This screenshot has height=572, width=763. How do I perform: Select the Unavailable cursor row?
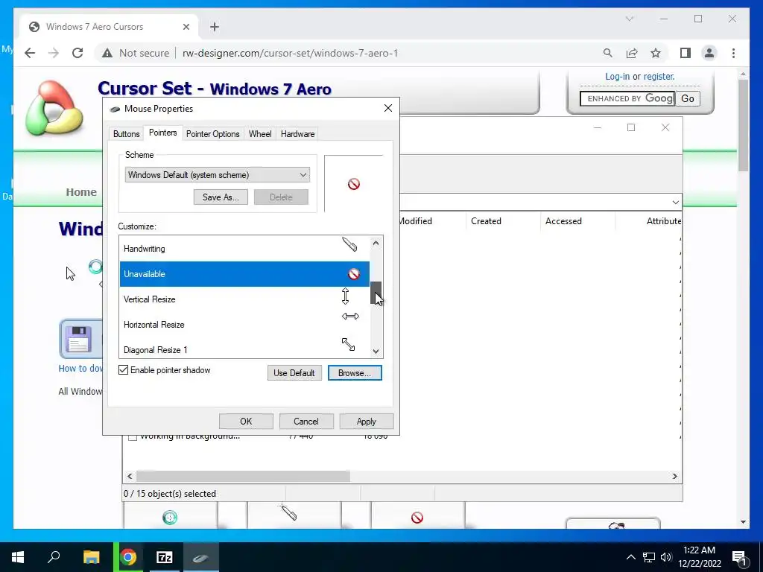[x=244, y=274]
